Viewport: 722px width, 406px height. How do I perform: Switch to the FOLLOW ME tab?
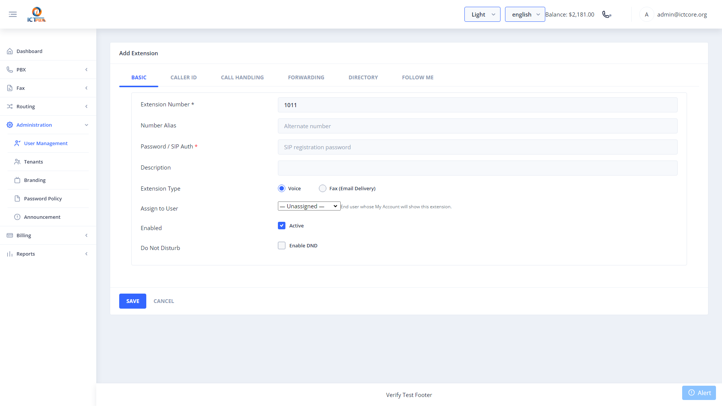[418, 77]
